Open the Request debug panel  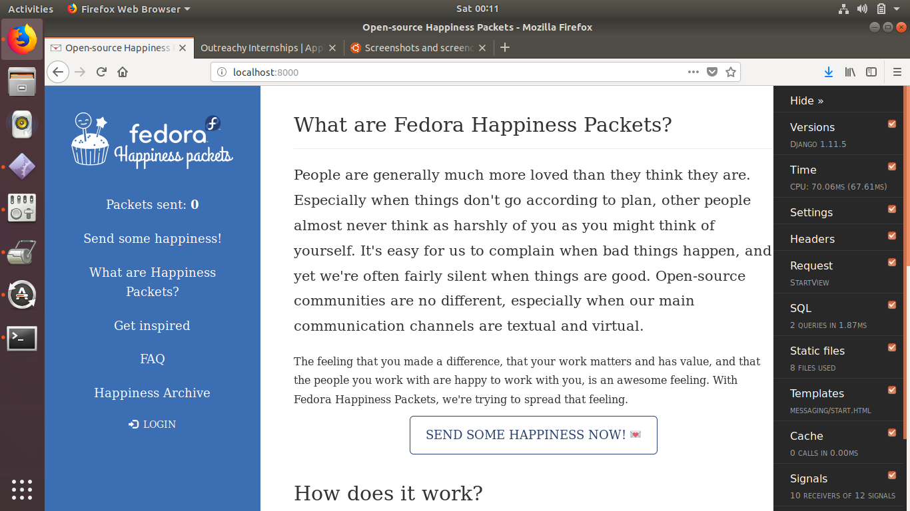click(x=811, y=265)
